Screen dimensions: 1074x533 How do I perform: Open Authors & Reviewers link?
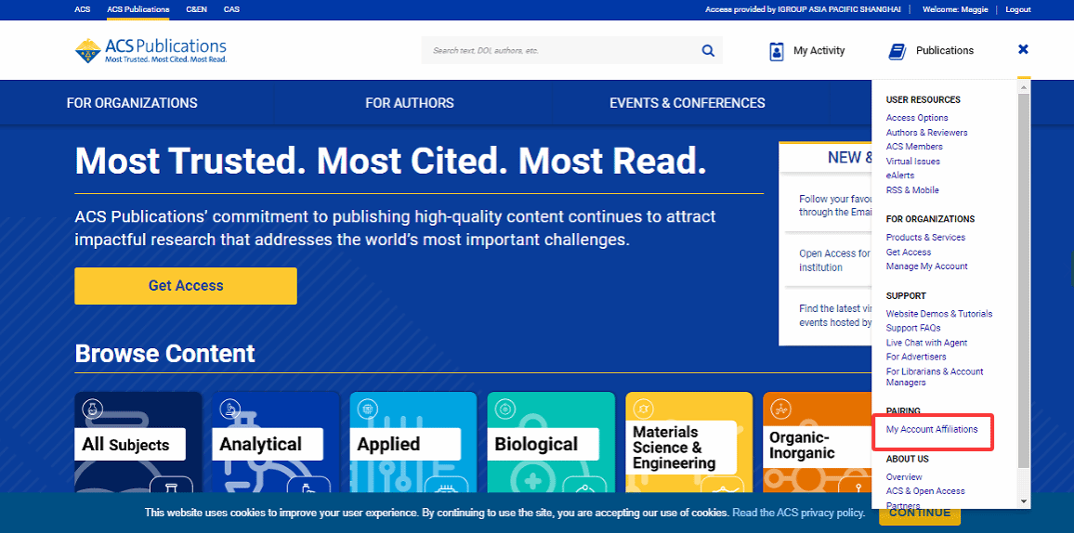pyautogui.click(x=926, y=132)
